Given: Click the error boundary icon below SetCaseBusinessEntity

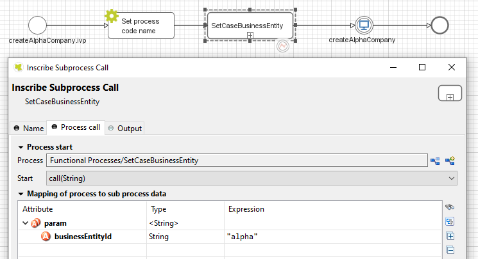Looking at the screenshot, I should tap(283, 46).
